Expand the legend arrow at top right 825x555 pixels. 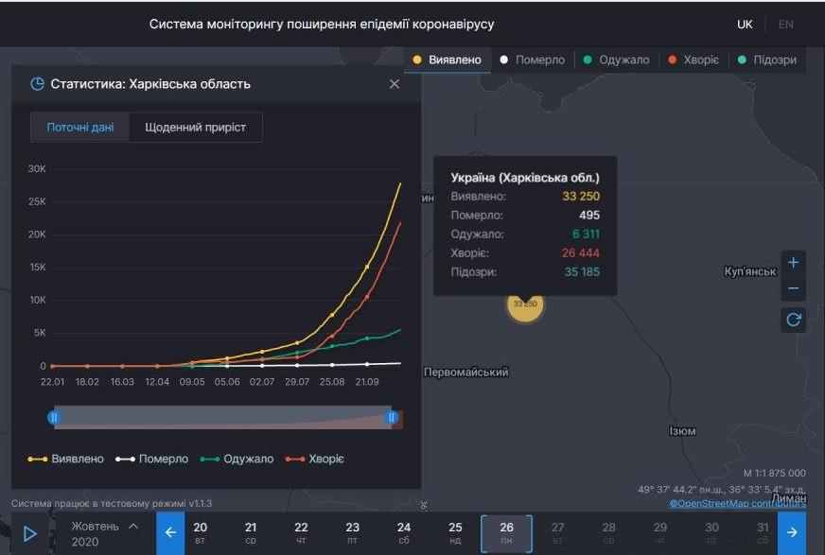pyautogui.click(x=813, y=59)
